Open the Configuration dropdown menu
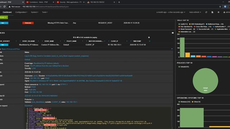Image resolution: width=230 pixels, height=129 pixels. 21,12
